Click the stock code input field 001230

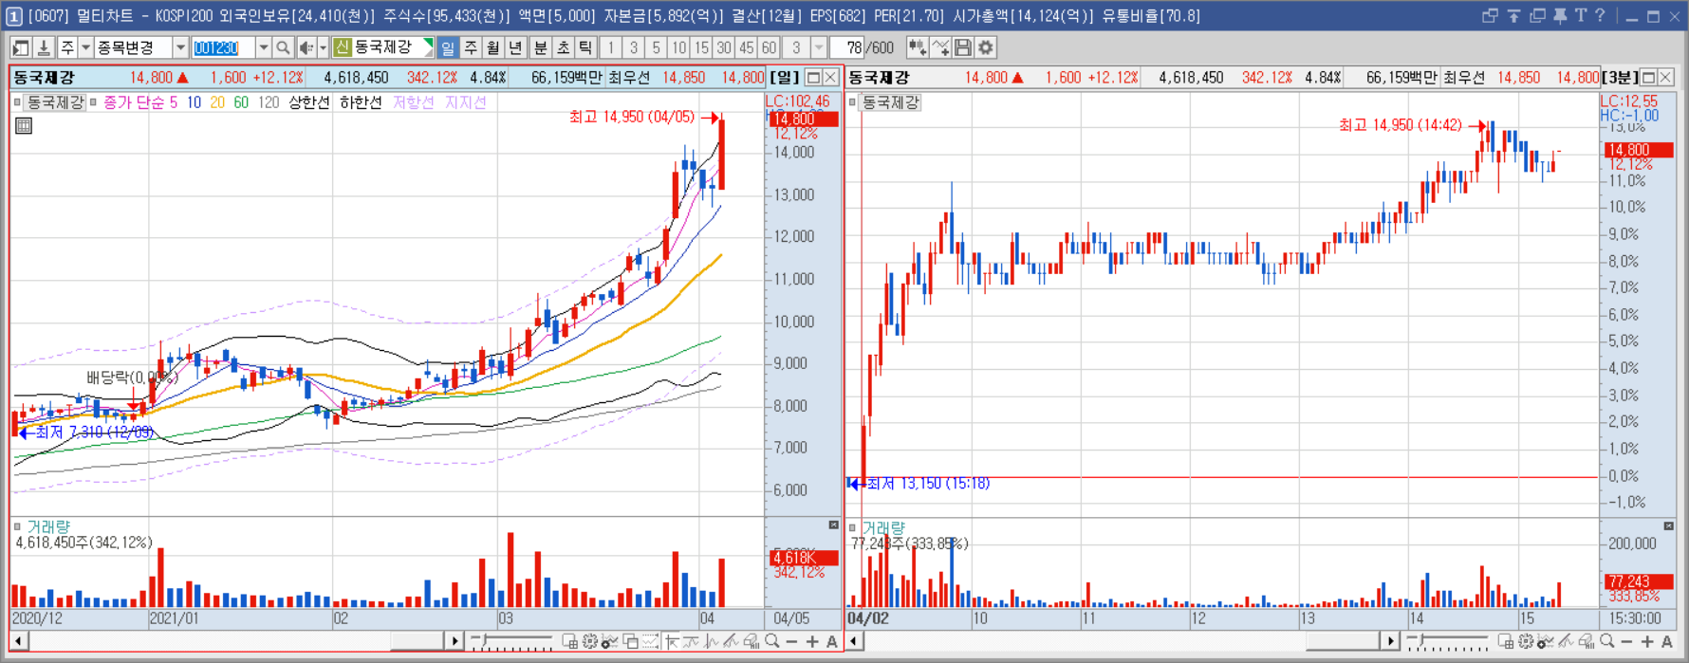(x=223, y=47)
